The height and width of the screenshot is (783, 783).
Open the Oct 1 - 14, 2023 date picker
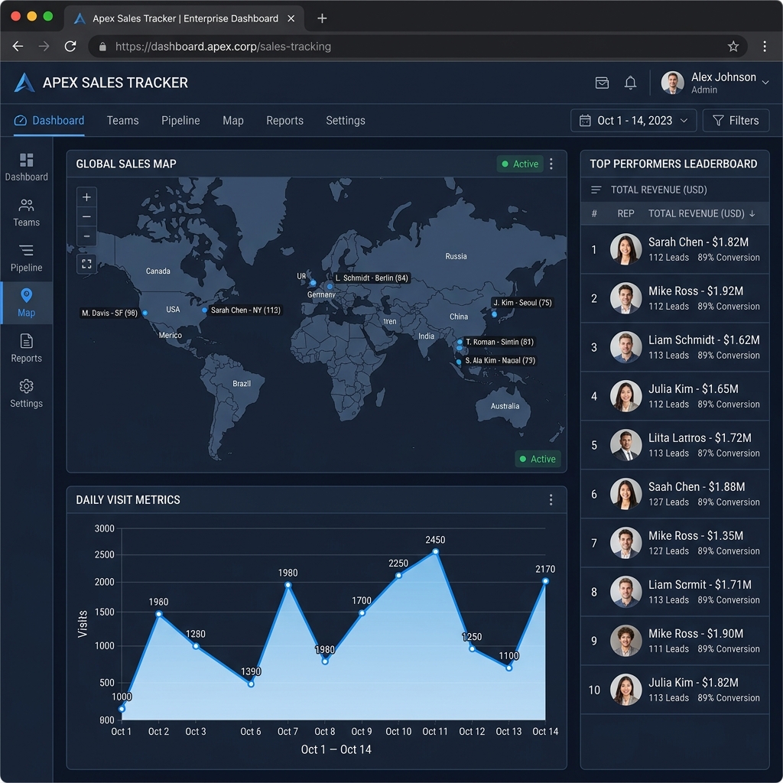click(x=633, y=120)
